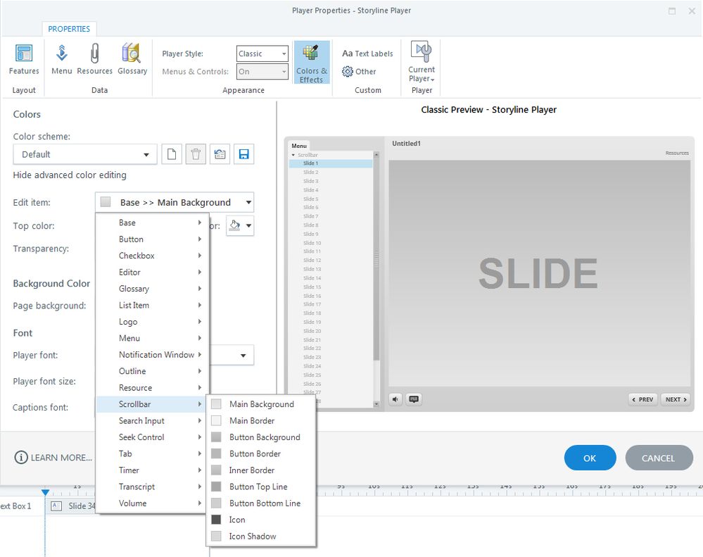Delete color scheme with trash icon
703x557 pixels.
pos(196,154)
